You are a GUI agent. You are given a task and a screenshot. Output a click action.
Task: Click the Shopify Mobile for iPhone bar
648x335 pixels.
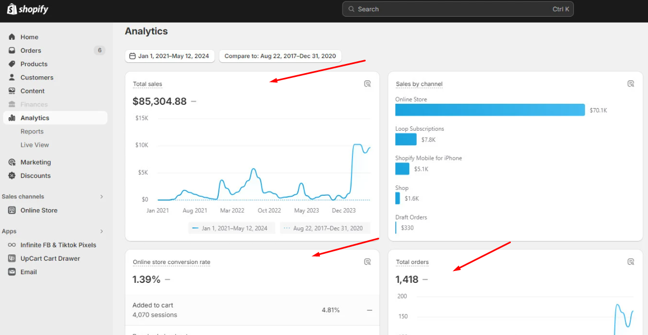[402, 169]
